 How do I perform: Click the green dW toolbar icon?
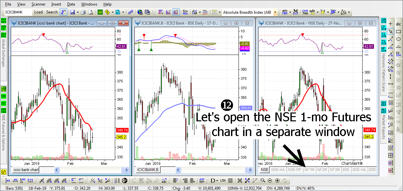[x=100, y=12]
